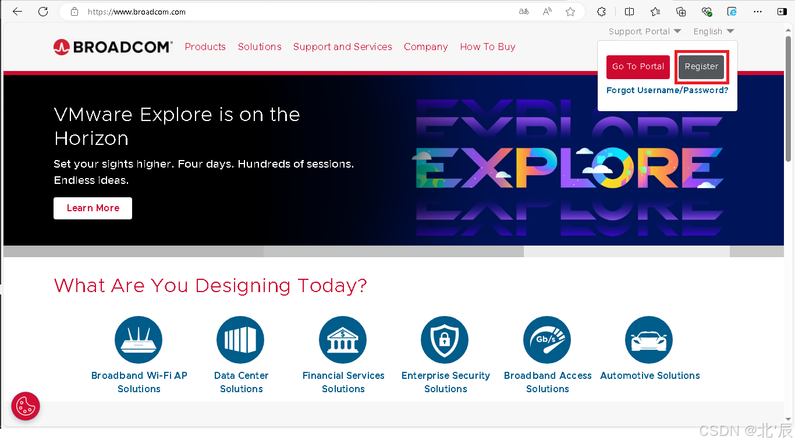Select the first carousel slide indicator bar
This screenshot has height=444, width=795.
[x=133, y=251]
